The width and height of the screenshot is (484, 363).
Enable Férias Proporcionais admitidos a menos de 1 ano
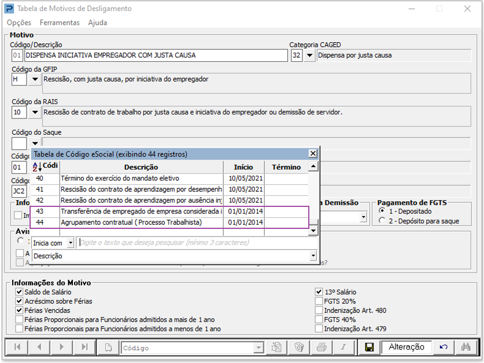19,329
